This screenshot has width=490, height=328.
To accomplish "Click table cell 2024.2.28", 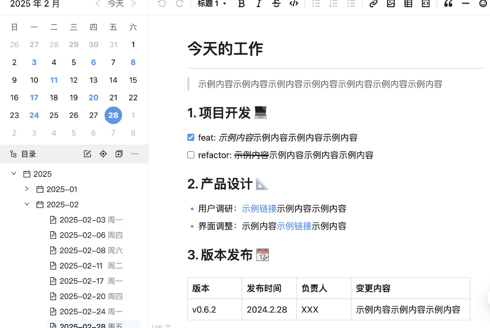I will [x=269, y=310].
